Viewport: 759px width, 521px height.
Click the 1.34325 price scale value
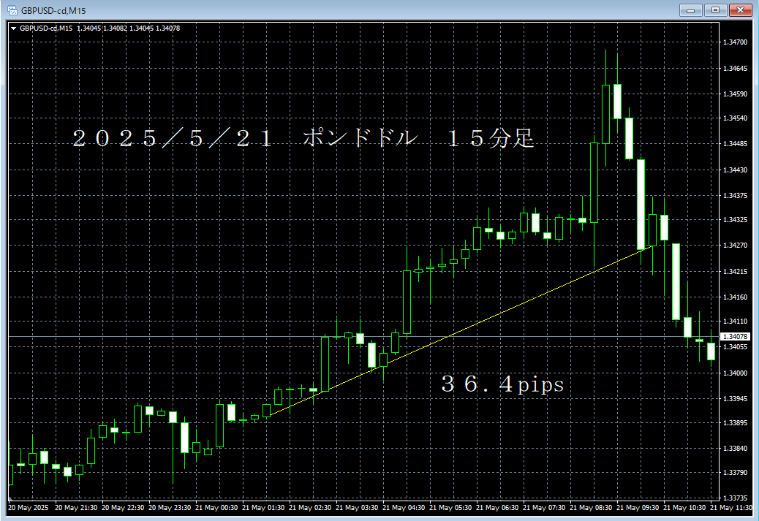[735, 220]
